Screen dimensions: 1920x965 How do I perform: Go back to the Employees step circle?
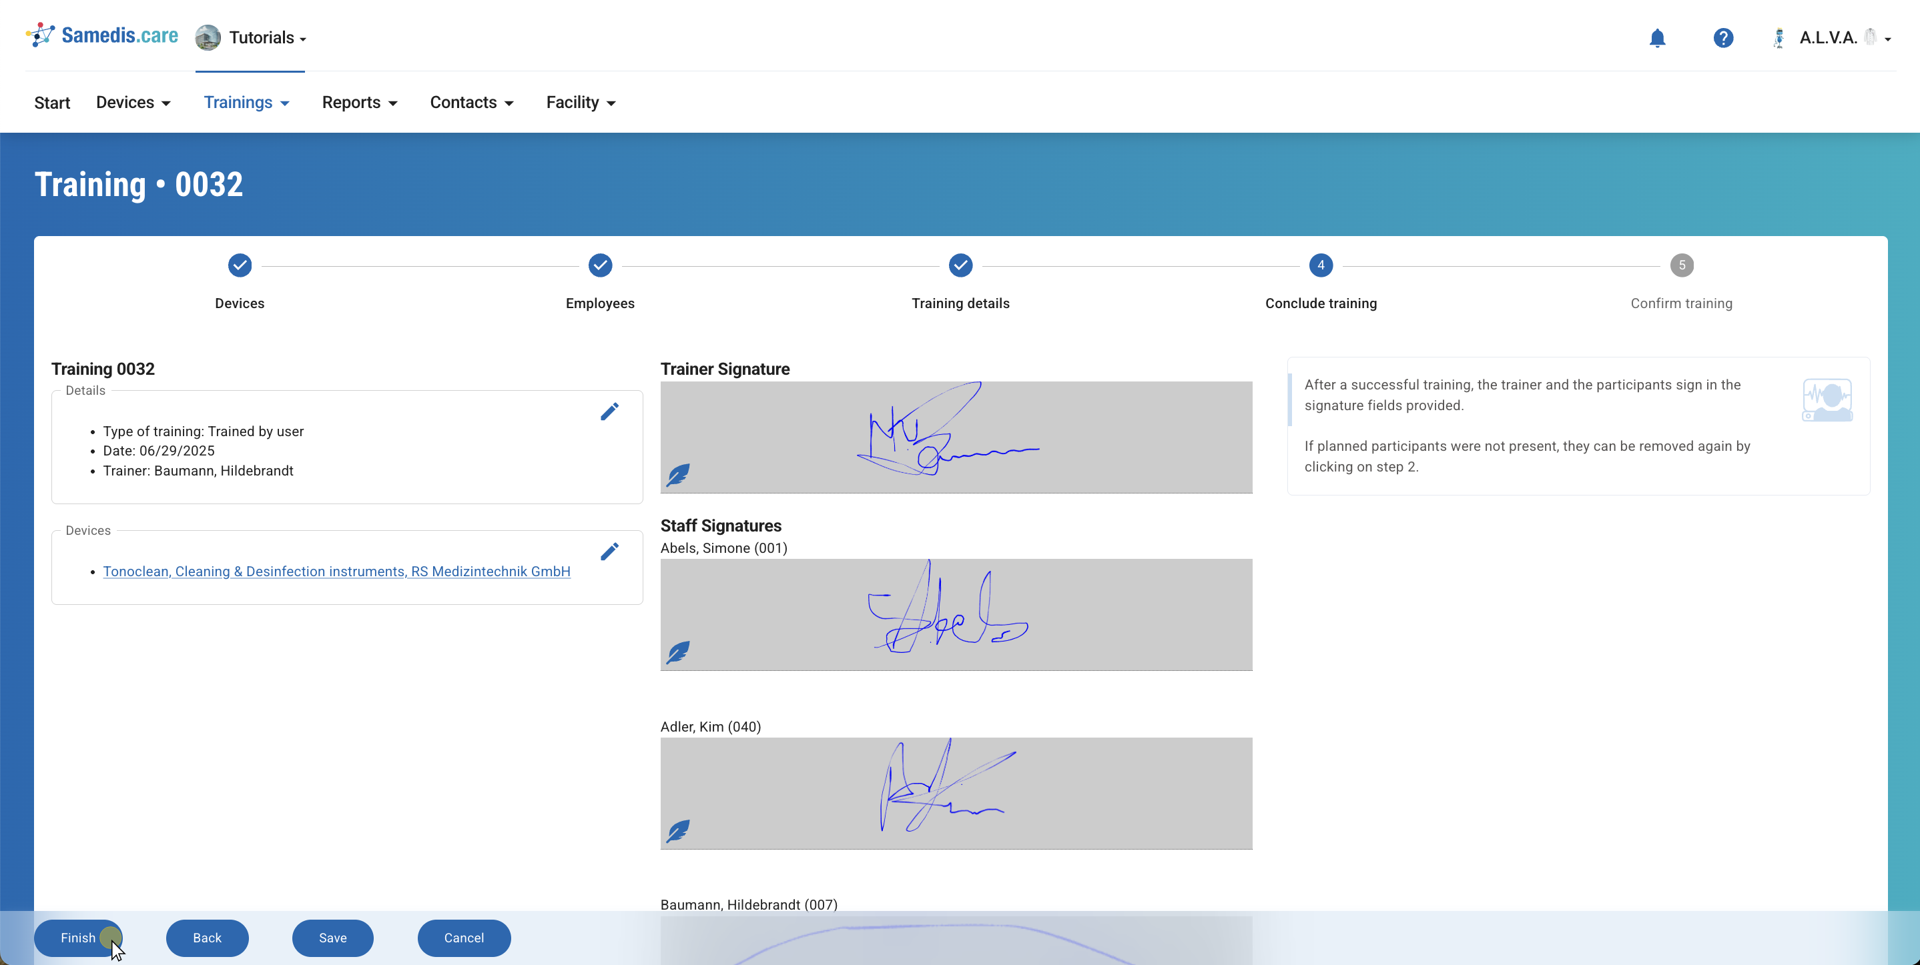tap(600, 265)
